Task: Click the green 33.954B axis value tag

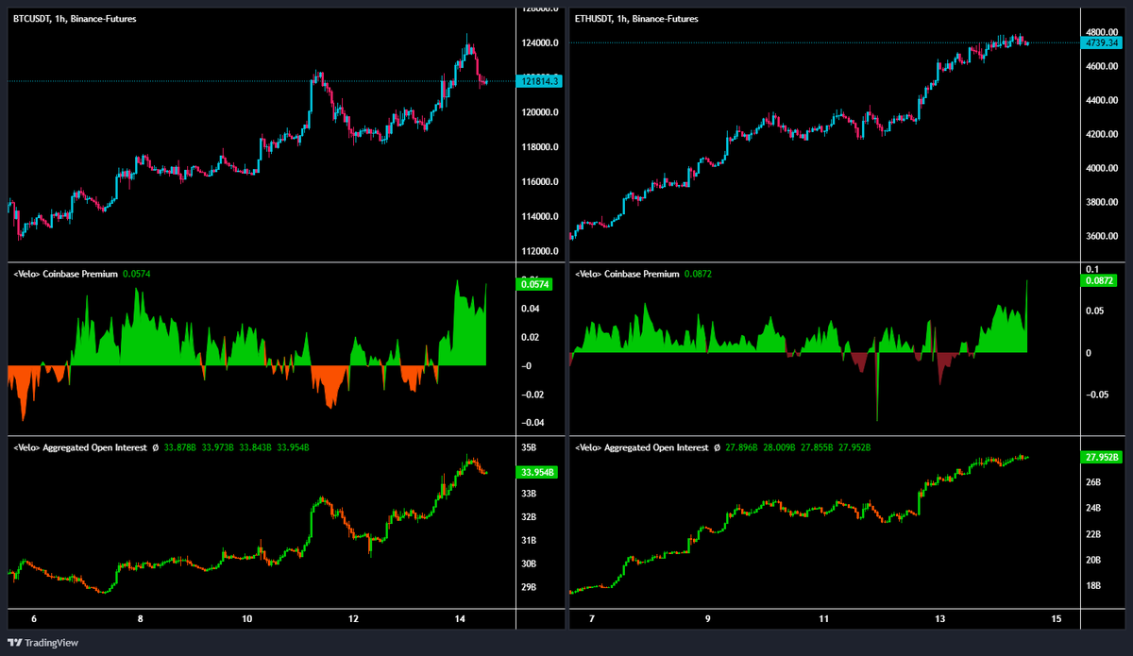Action: coord(538,472)
